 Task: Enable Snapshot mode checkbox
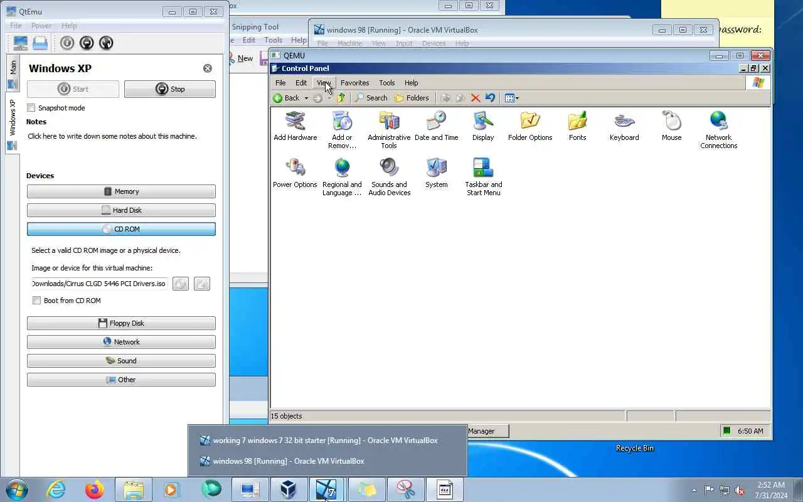point(31,108)
